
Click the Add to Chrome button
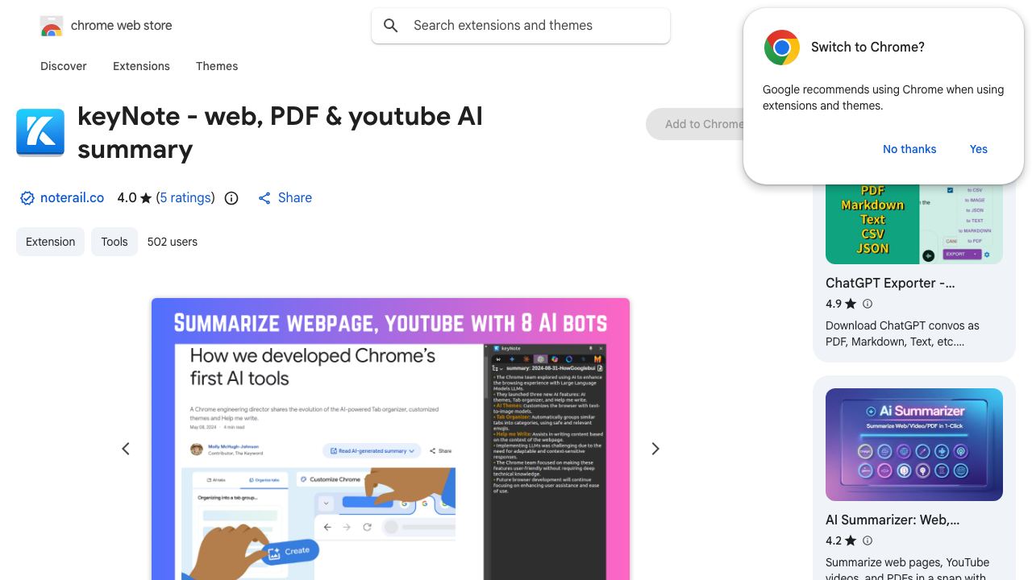[x=694, y=124]
